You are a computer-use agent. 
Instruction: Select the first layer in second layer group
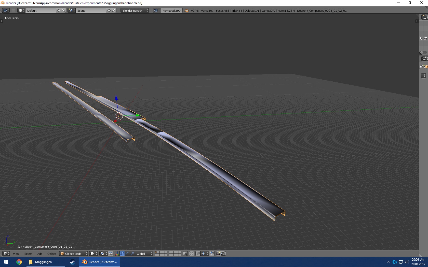[170, 253]
